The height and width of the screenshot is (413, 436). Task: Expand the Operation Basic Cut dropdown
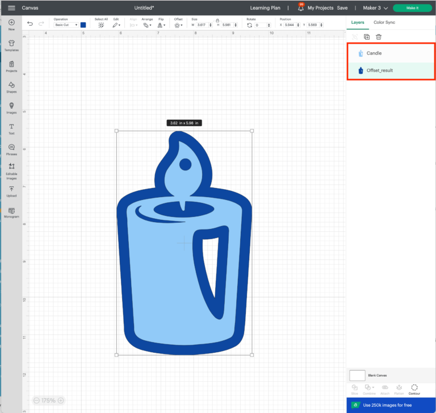tap(66, 25)
